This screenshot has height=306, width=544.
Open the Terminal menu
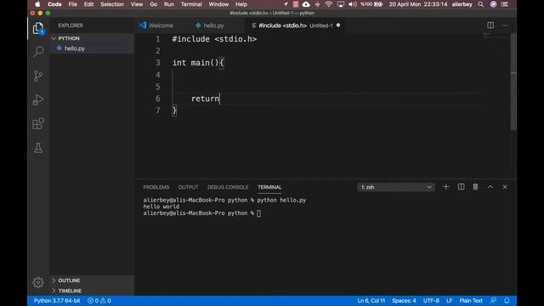coord(191,4)
